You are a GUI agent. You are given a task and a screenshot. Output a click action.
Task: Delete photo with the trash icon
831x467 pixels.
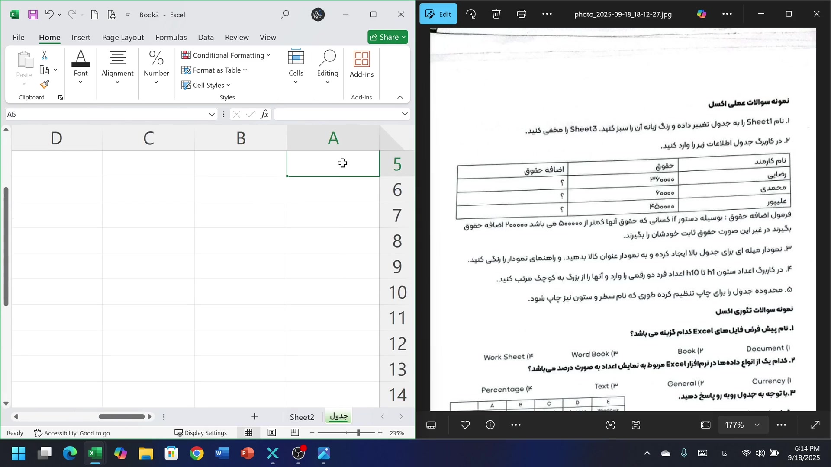point(496,14)
